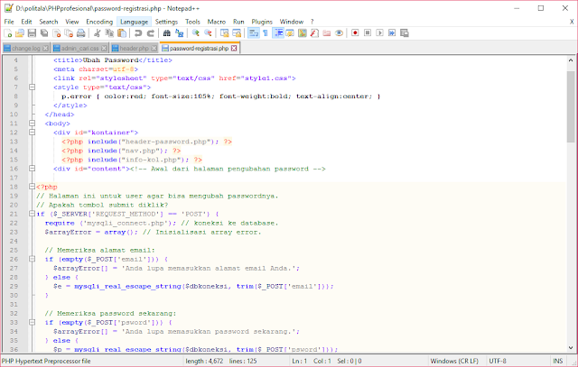The height and width of the screenshot is (367, 578).
Task: Run macro multiple times icon
Action: click(392, 33)
